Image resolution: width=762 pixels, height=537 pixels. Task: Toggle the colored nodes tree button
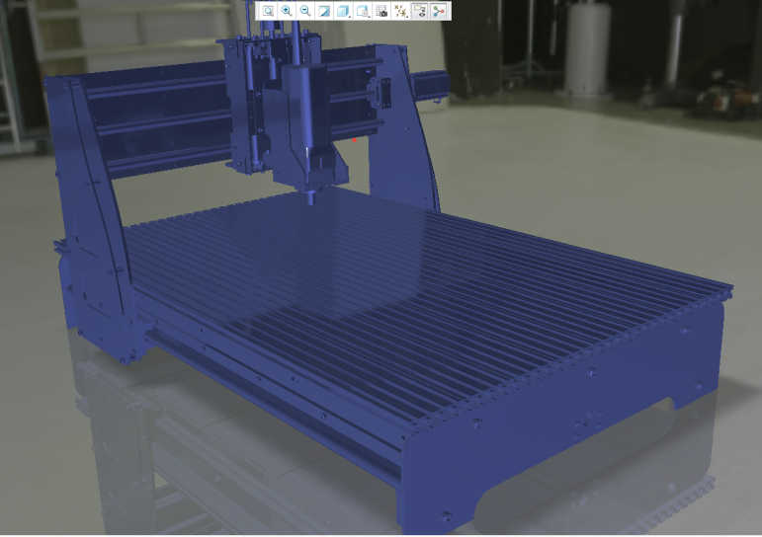439,11
